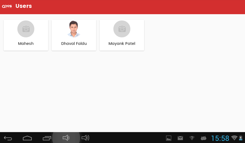This screenshot has height=143, width=245.
Task: Raise volume with the volume up icon
Action: point(85,138)
